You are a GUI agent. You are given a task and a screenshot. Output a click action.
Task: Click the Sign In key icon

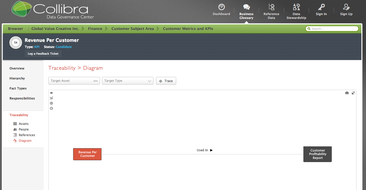[321, 7]
